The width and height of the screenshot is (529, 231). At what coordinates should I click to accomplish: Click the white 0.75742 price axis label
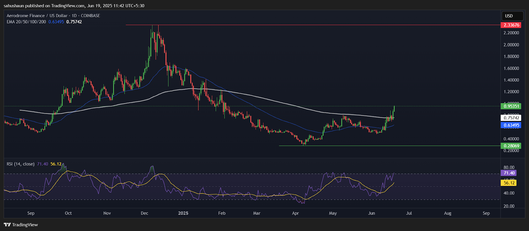tap(511, 118)
